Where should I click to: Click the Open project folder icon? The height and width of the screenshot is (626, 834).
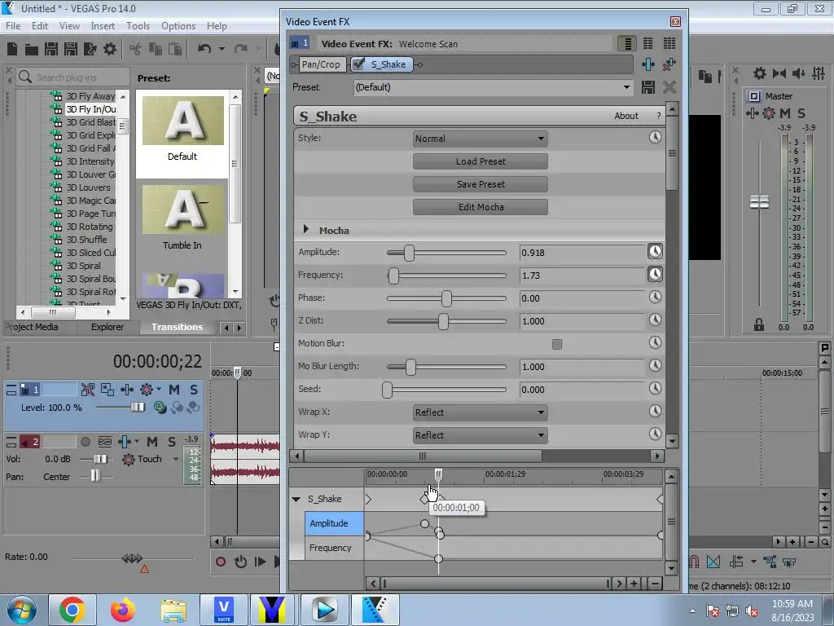tap(32, 50)
